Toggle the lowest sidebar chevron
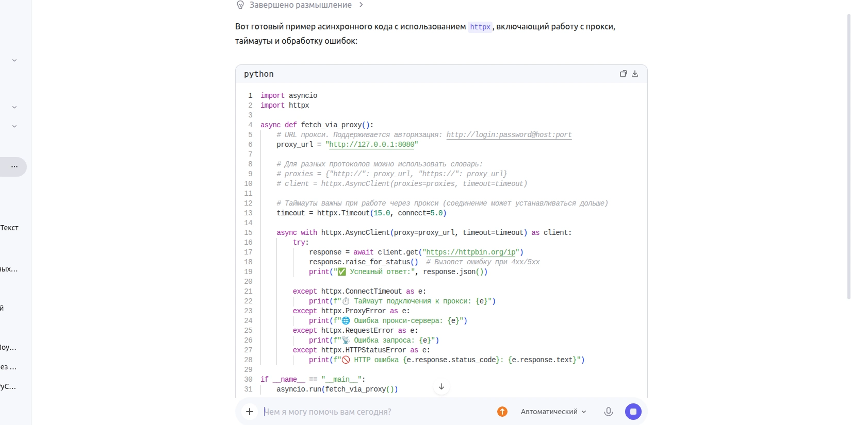 coord(14,126)
